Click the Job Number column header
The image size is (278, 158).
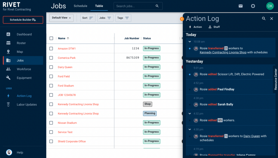tap(132, 38)
